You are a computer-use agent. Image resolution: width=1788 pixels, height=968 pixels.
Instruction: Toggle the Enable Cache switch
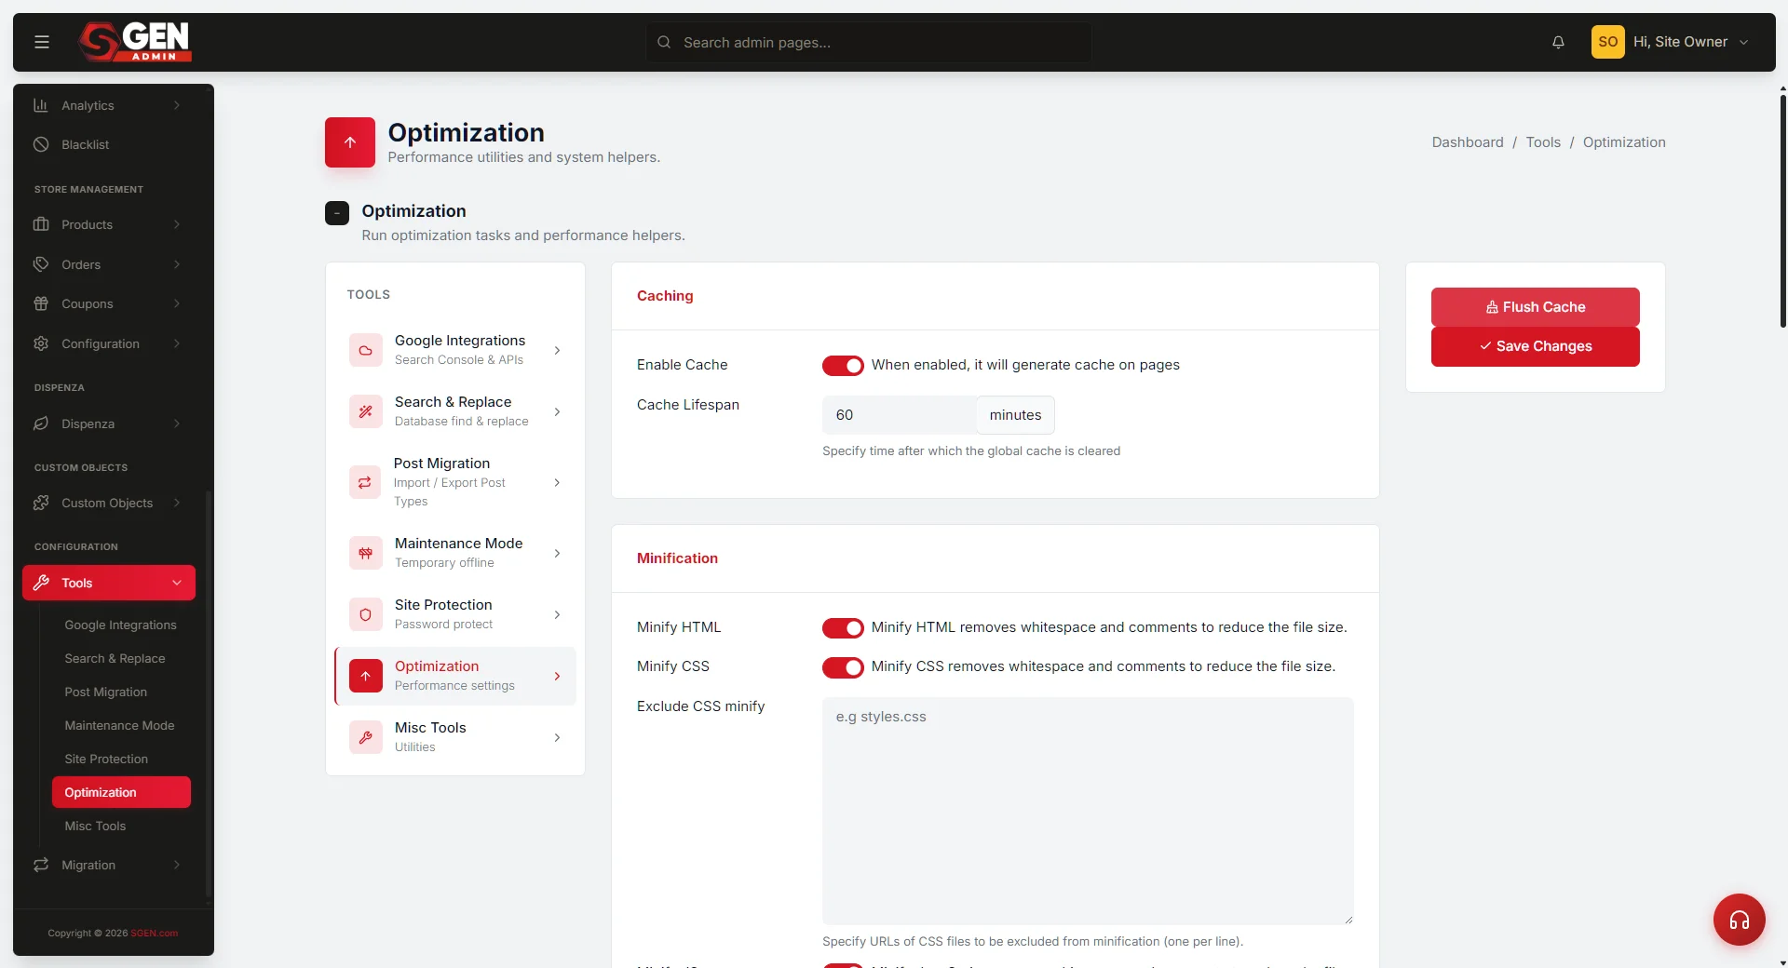pos(843,366)
